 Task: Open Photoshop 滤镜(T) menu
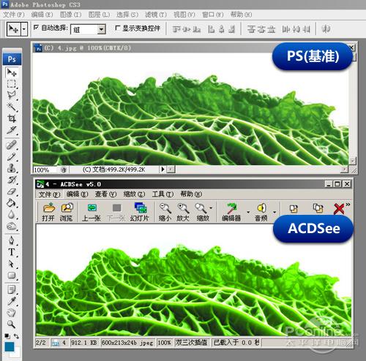(156, 15)
